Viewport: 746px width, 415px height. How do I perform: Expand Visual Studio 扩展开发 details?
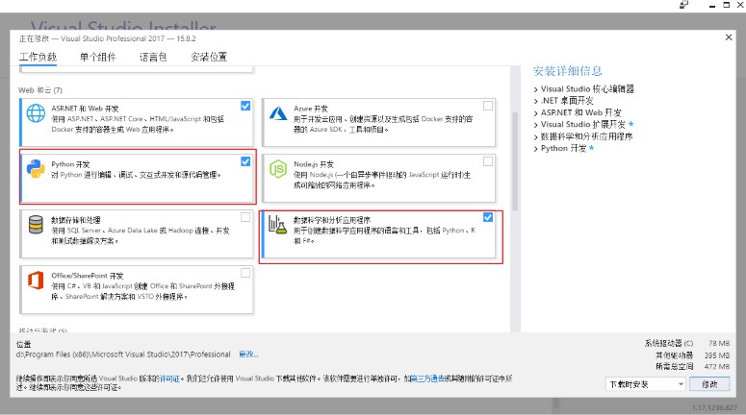(536, 125)
